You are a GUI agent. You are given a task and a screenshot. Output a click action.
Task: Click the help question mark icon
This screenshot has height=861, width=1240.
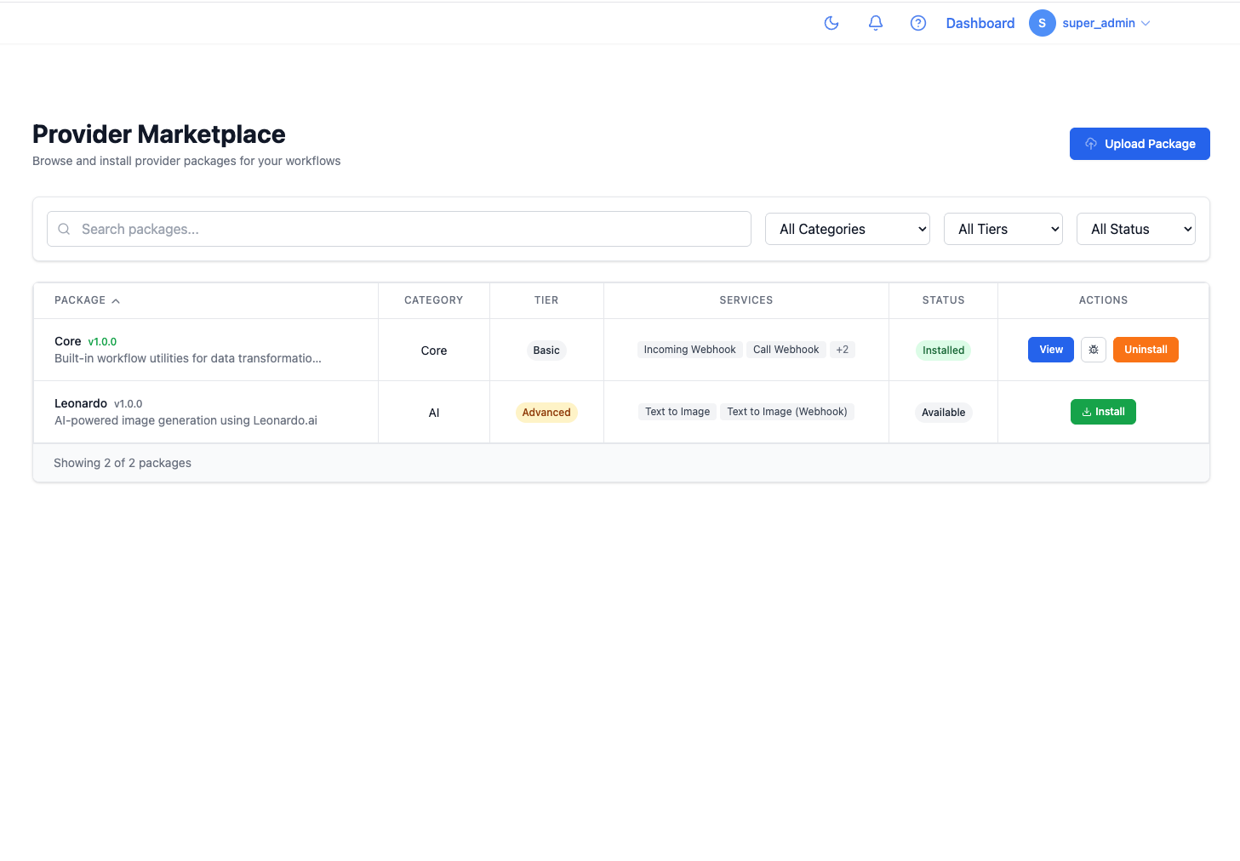917,23
